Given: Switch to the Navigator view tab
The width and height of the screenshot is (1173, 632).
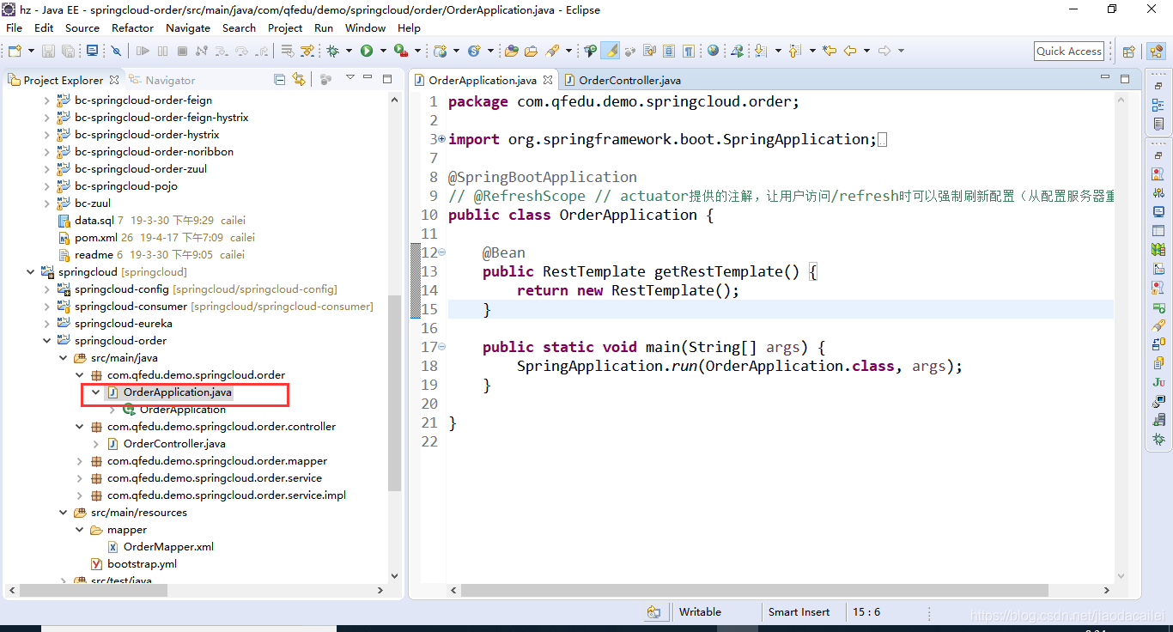Looking at the screenshot, I should (162, 80).
